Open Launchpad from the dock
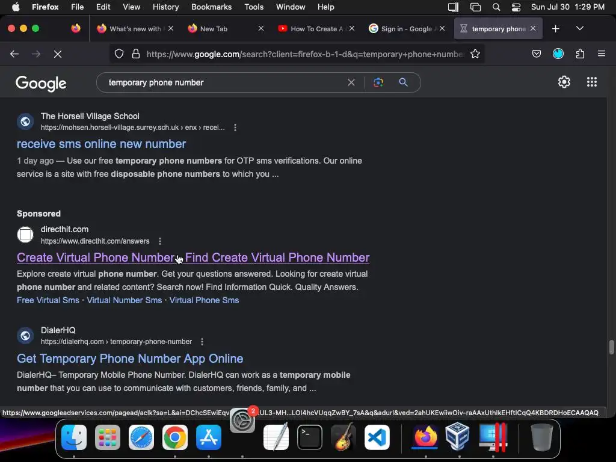This screenshot has width=616, height=462. pyautogui.click(x=108, y=437)
